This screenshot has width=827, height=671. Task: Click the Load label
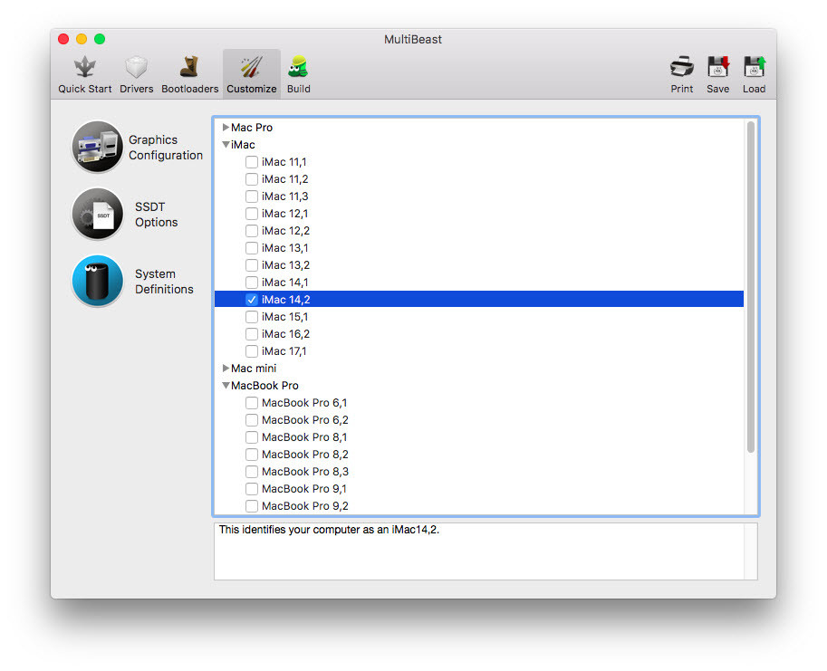pos(755,89)
